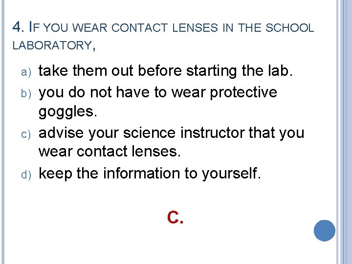
Task: Click the 'c)' bullet marker
Action: (26, 134)
